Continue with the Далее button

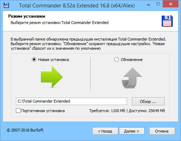132,131
